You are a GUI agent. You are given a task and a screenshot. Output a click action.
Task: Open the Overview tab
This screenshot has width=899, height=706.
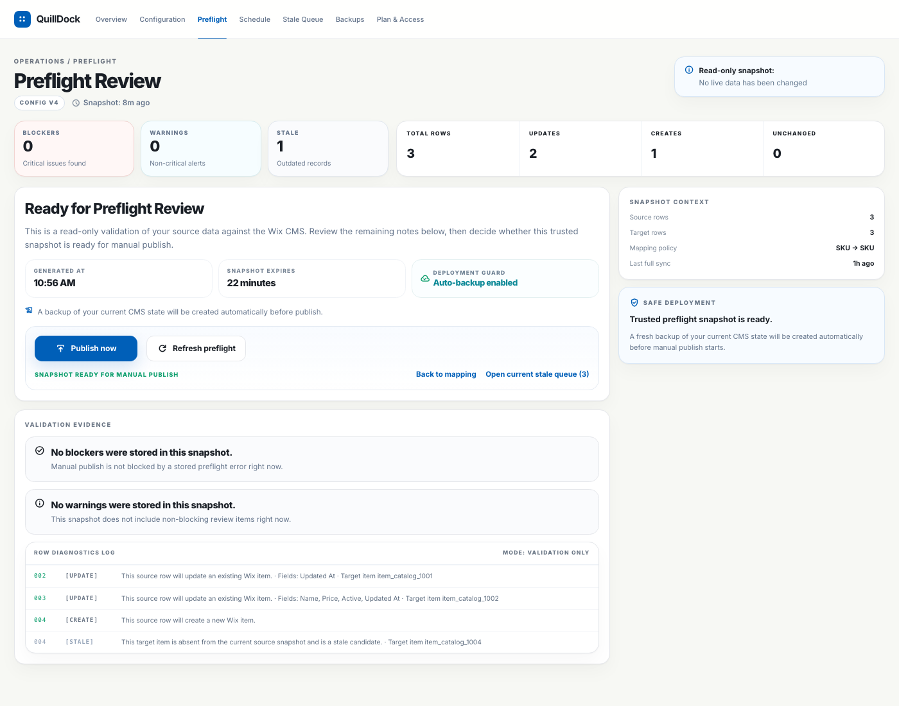(x=111, y=19)
